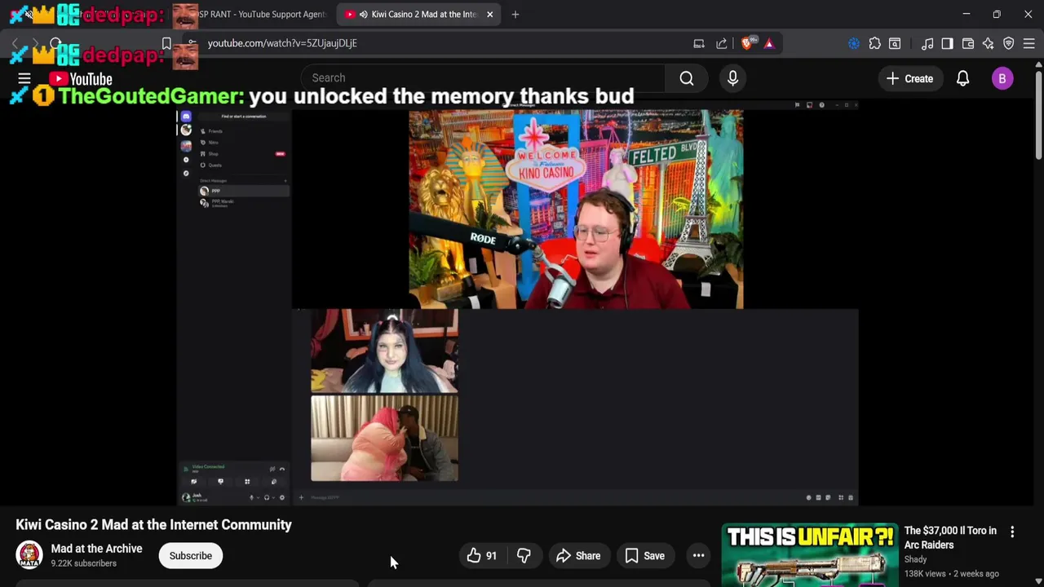The width and height of the screenshot is (1044, 587).
Task: Click the blue circular extension icon
Action: tap(854, 43)
